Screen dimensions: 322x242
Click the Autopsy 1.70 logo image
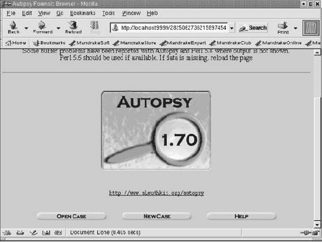point(156,130)
